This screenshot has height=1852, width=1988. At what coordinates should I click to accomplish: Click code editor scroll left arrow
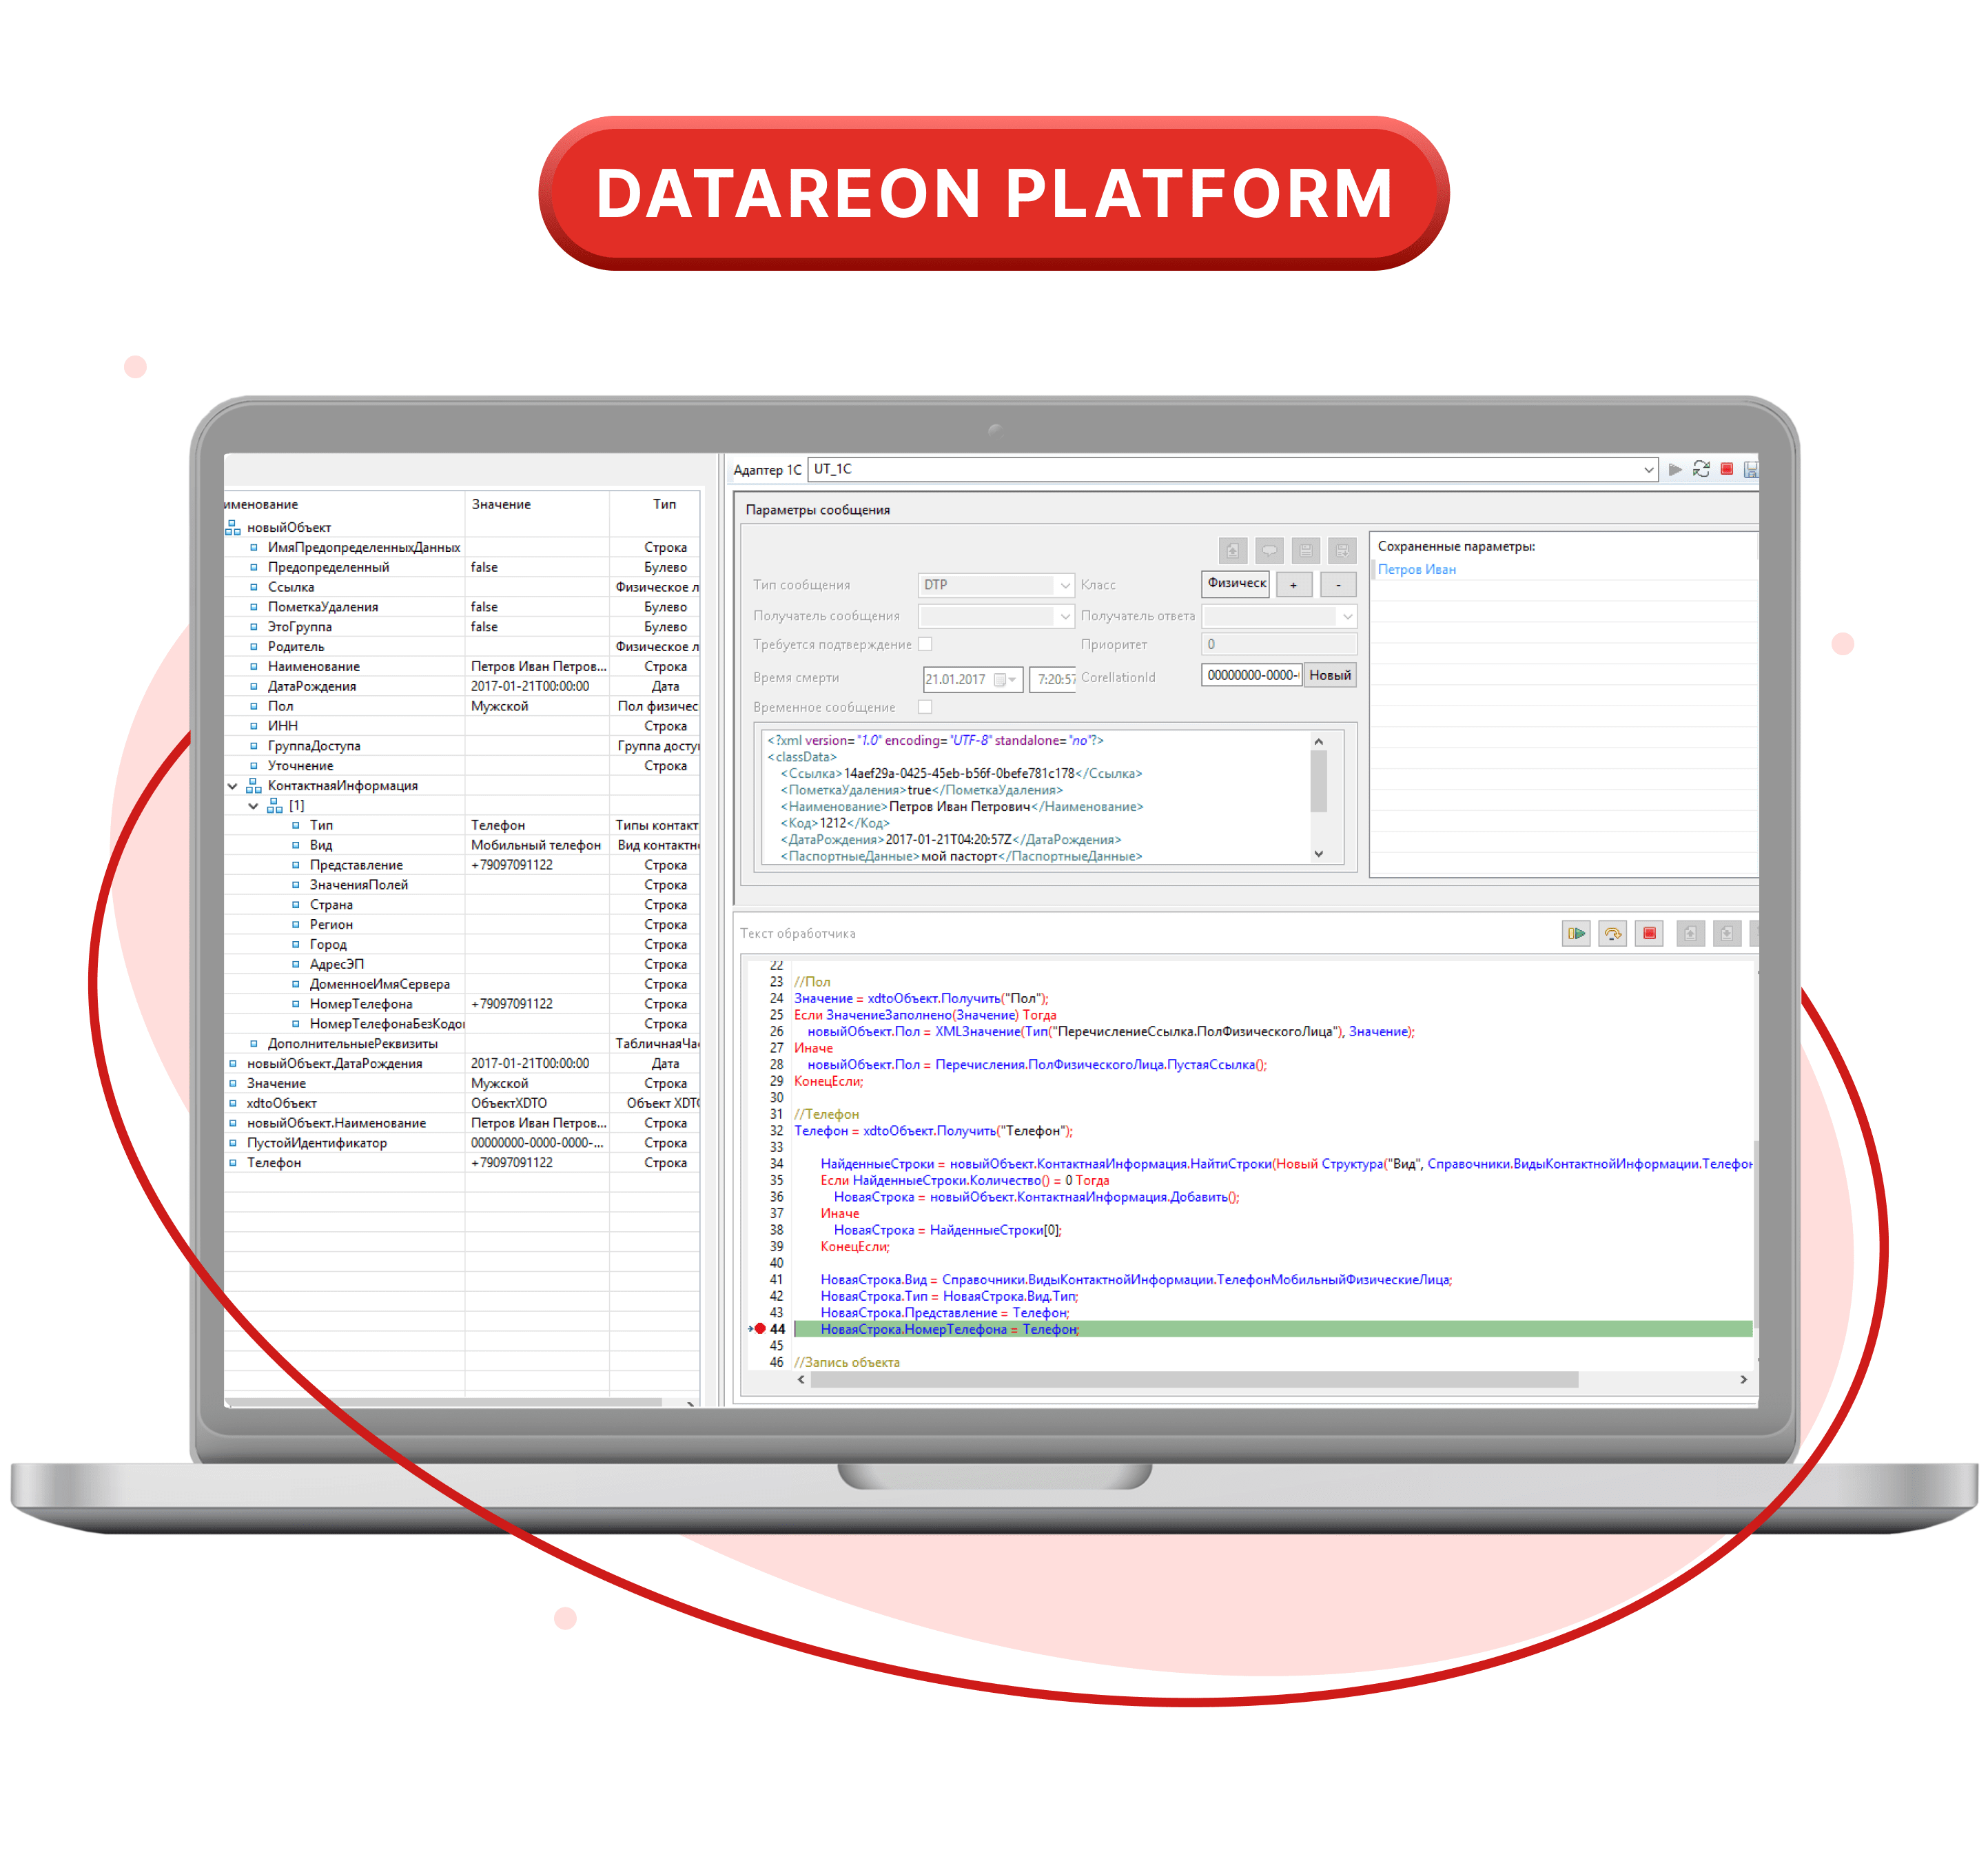click(801, 1379)
